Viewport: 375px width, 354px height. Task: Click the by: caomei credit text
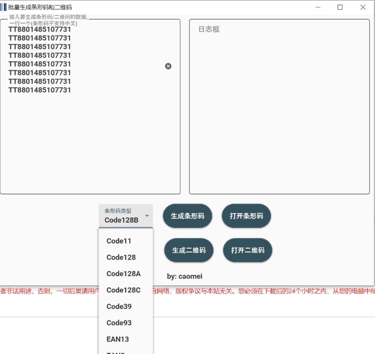pos(185,276)
